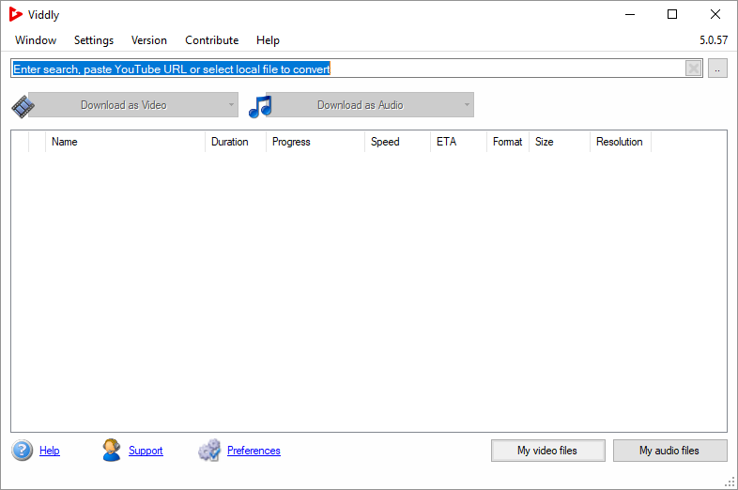Open the Help link at the bottom
The image size is (738, 490).
point(50,451)
